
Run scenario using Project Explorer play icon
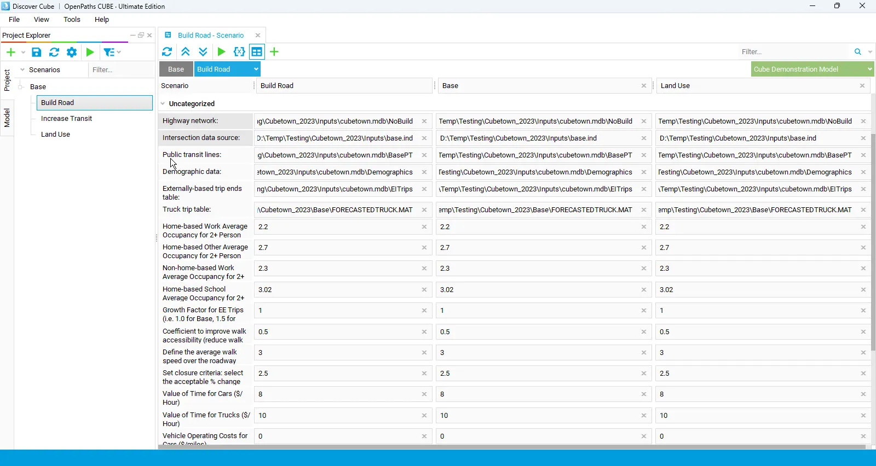coord(90,53)
